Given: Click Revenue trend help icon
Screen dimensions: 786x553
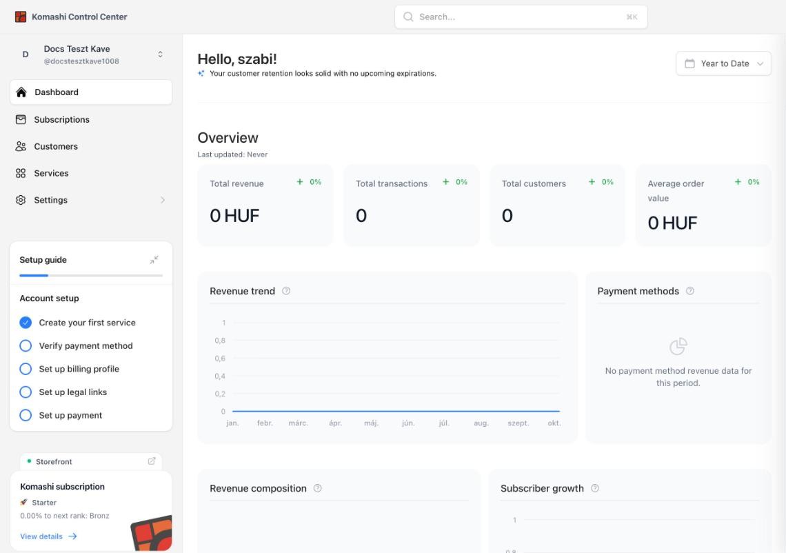Looking at the screenshot, I should point(286,291).
